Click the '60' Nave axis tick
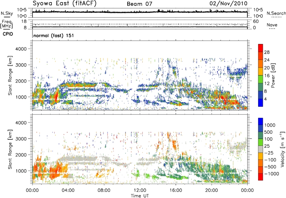This screenshot has height=198, width=286. 256,21
